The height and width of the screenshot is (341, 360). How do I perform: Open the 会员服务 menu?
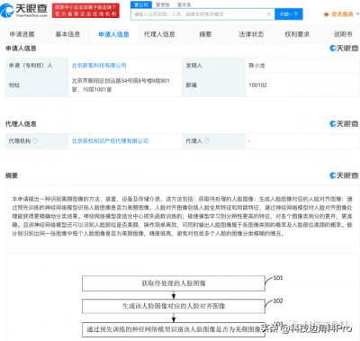coord(342,14)
